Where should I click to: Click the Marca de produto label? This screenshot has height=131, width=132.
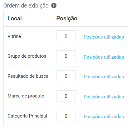coord(26,96)
